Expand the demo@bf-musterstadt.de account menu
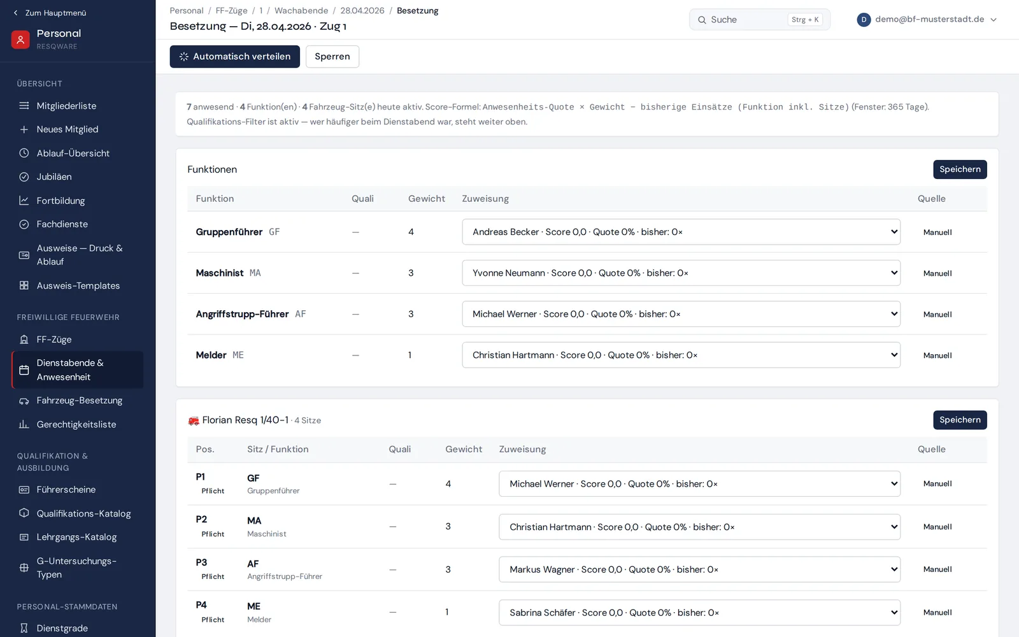The image size is (1019, 637). (927, 20)
